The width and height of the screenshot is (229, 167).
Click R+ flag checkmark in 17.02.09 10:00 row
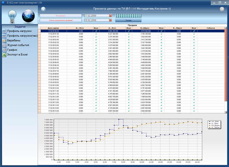[161, 85]
